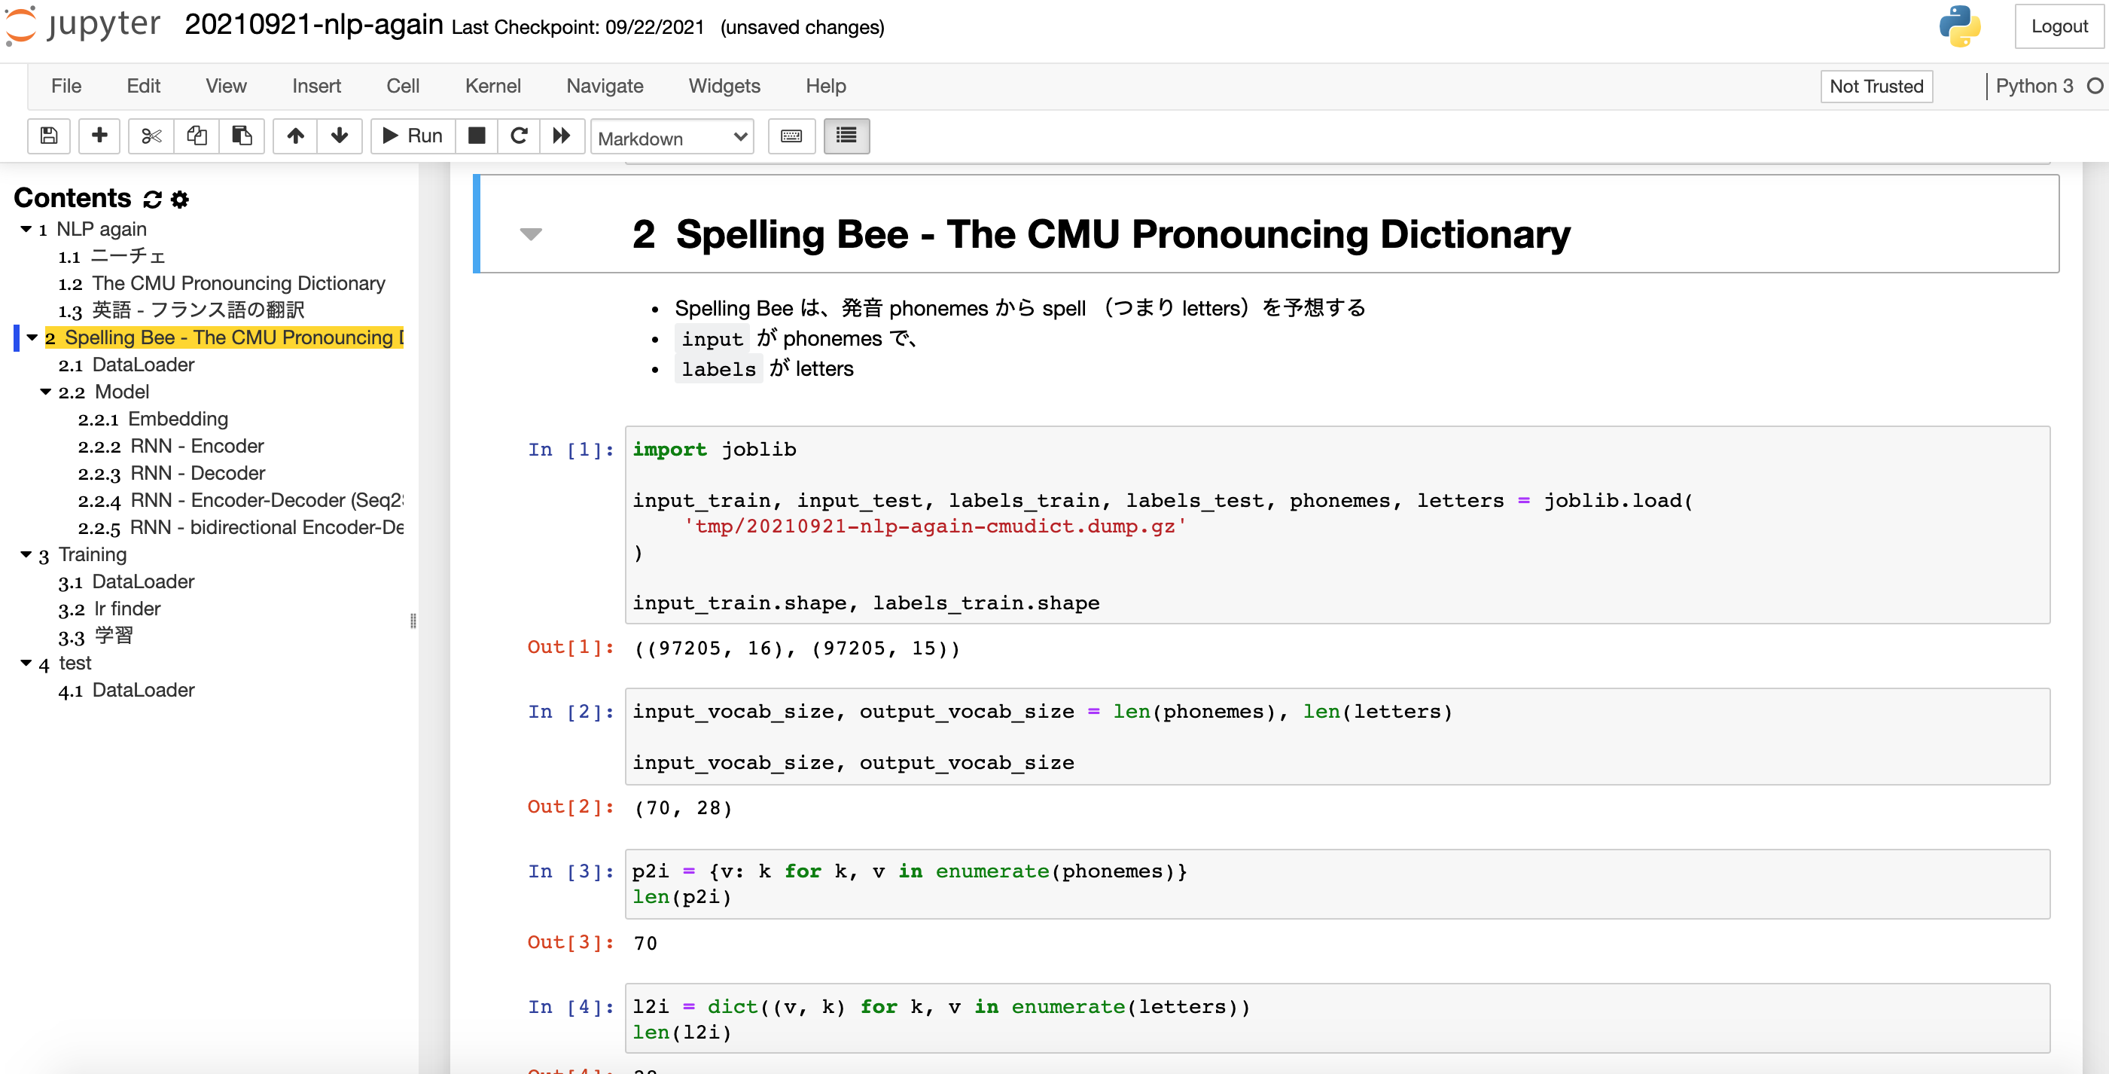The width and height of the screenshot is (2109, 1074).
Task: Open the View menu
Action: click(x=226, y=86)
